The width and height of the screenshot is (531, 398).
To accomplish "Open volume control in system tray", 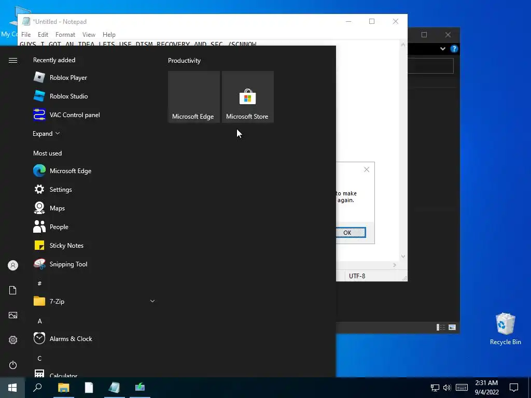I will tap(447, 388).
